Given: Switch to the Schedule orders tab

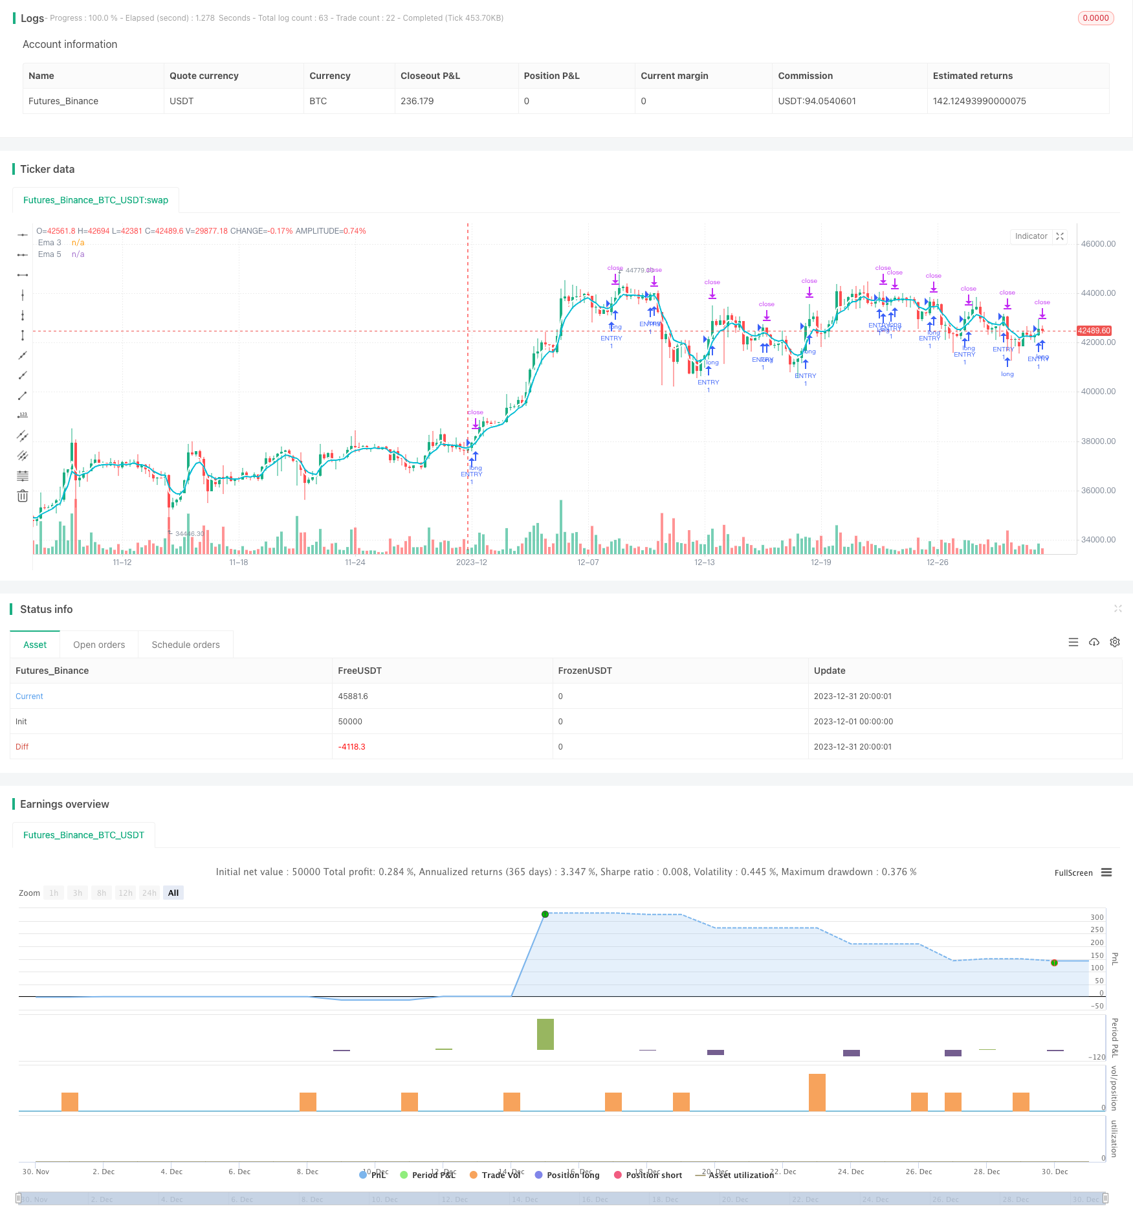Looking at the screenshot, I should pyautogui.click(x=186, y=645).
